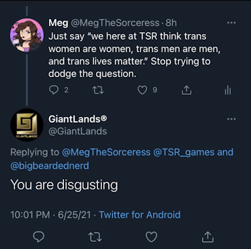Image resolution: width=251 pixels, height=249 pixels.
Task: Share Meg's tweet via share icon
Action: 186,90
